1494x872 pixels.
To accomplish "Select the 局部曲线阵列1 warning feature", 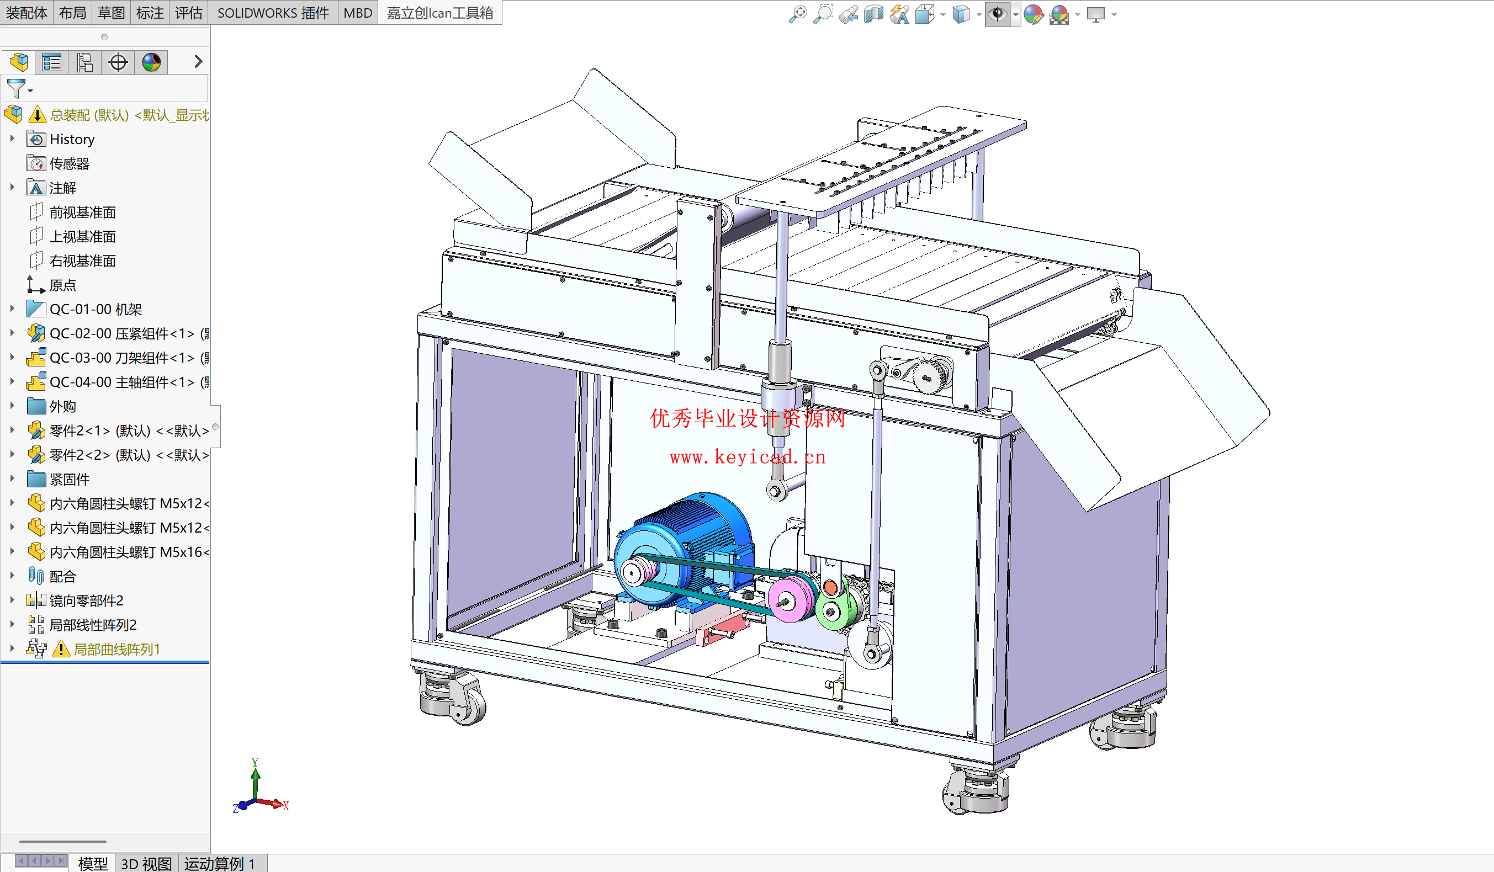I will point(93,649).
